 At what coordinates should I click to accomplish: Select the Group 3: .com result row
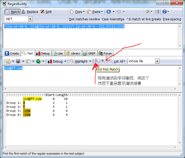tap(37, 111)
